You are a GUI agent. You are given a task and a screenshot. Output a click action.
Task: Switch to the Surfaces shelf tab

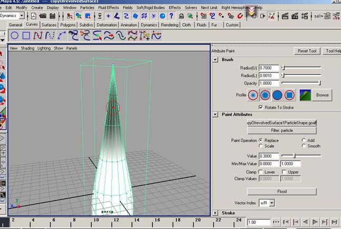point(49,25)
